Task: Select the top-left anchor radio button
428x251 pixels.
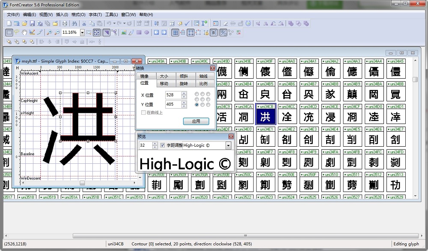Action: 196,93
